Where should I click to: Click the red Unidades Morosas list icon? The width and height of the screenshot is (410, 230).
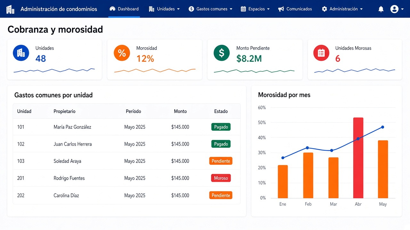coord(321,53)
